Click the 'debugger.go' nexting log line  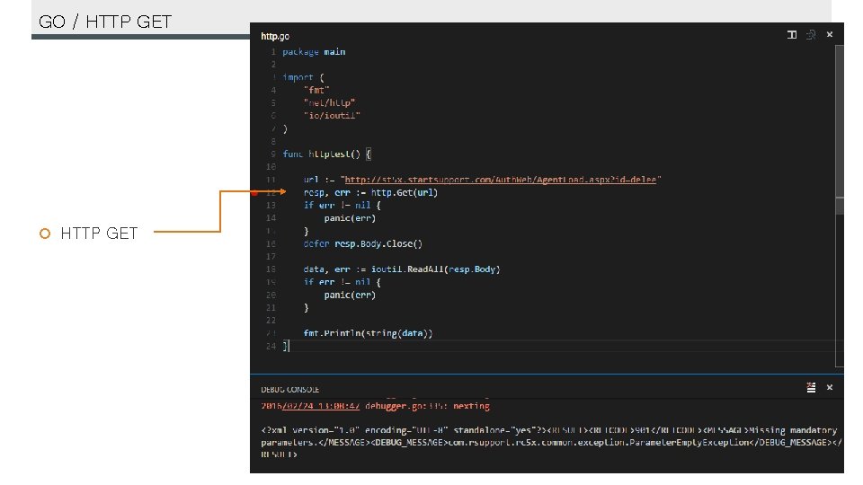pyautogui.click(x=376, y=406)
